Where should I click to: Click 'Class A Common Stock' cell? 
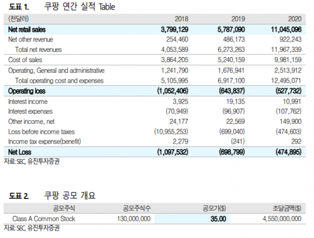click(x=44, y=219)
